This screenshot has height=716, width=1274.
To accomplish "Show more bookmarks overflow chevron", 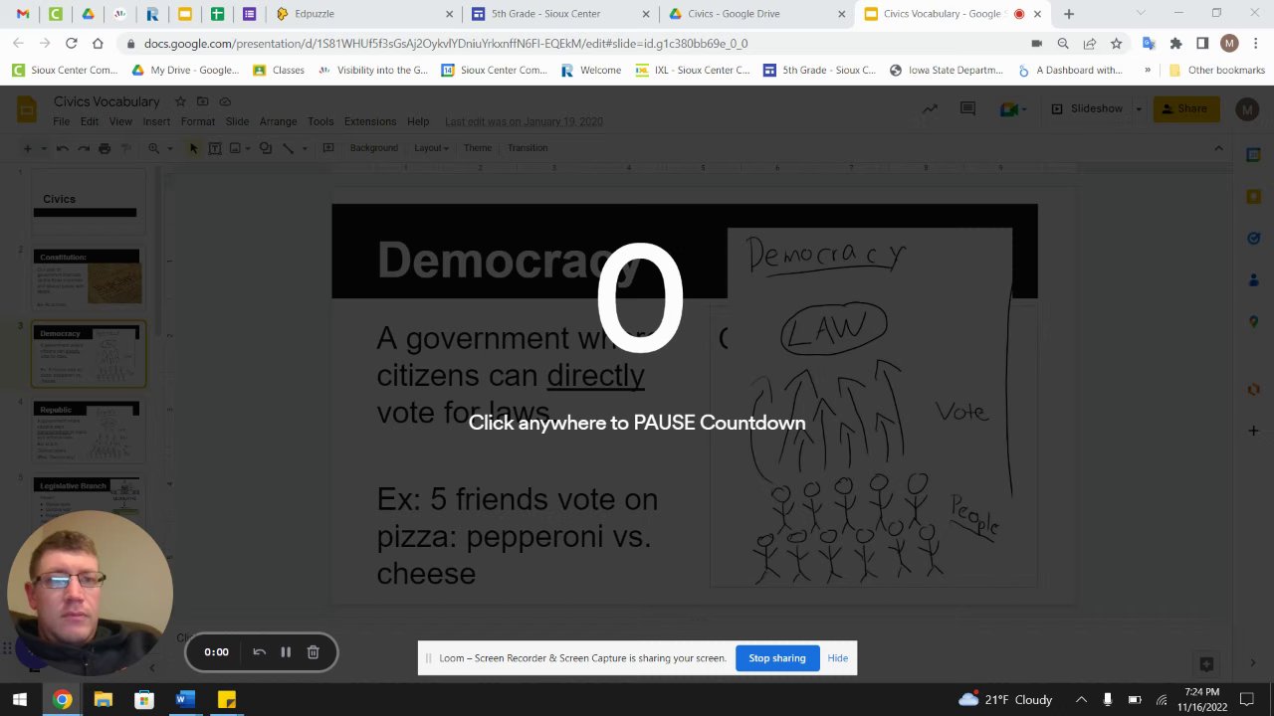I will [x=1148, y=71].
